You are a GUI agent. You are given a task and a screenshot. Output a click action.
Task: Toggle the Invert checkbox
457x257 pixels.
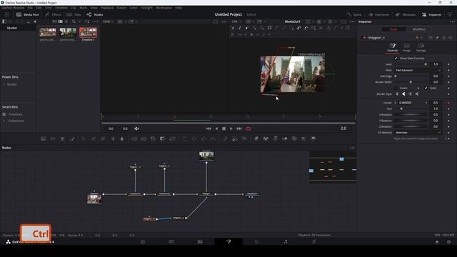click(x=396, y=88)
